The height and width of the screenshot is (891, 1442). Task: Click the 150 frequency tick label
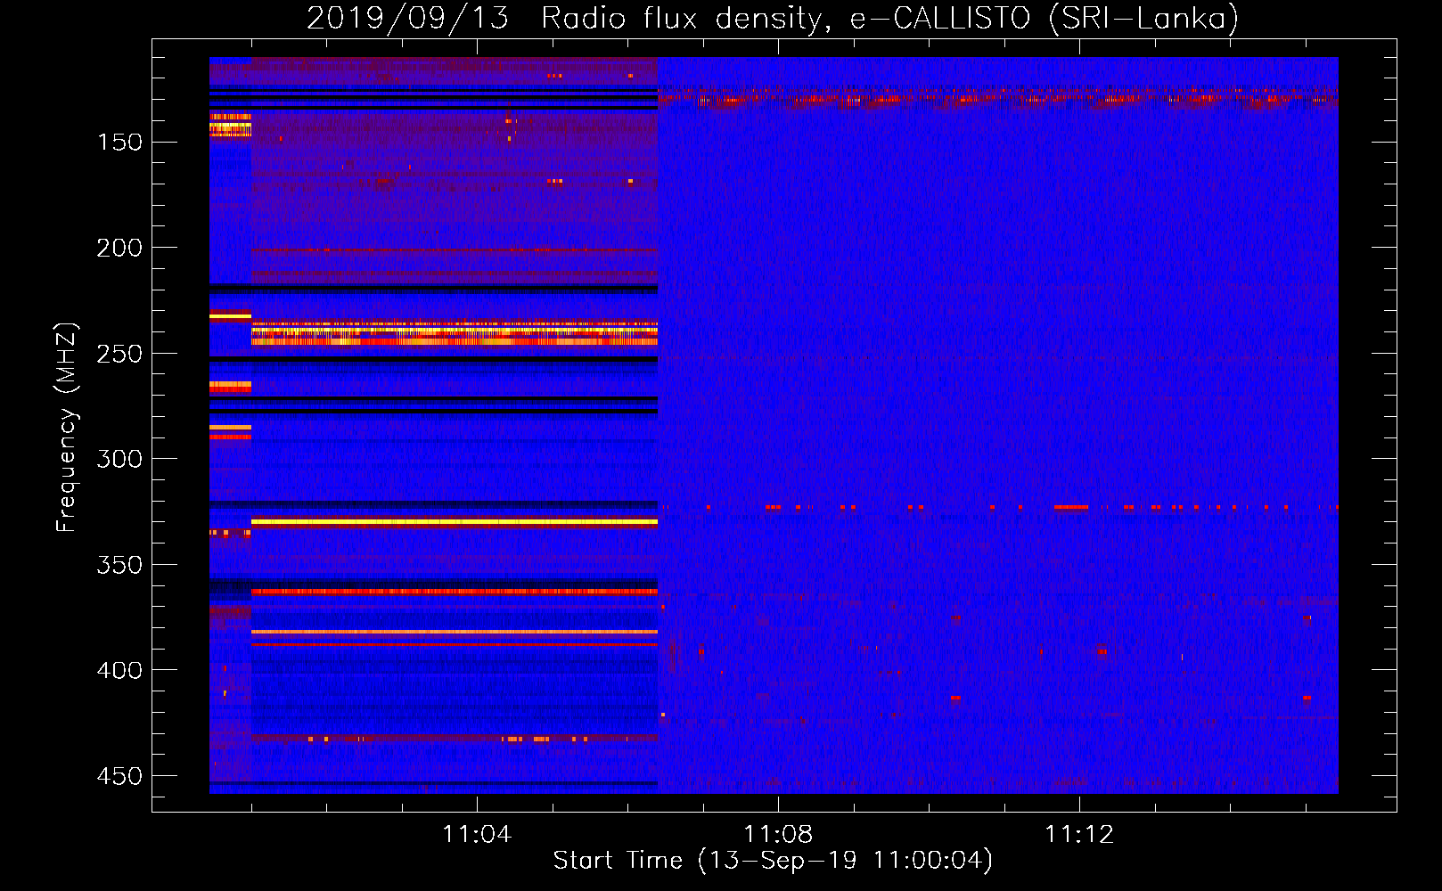click(x=119, y=143)
